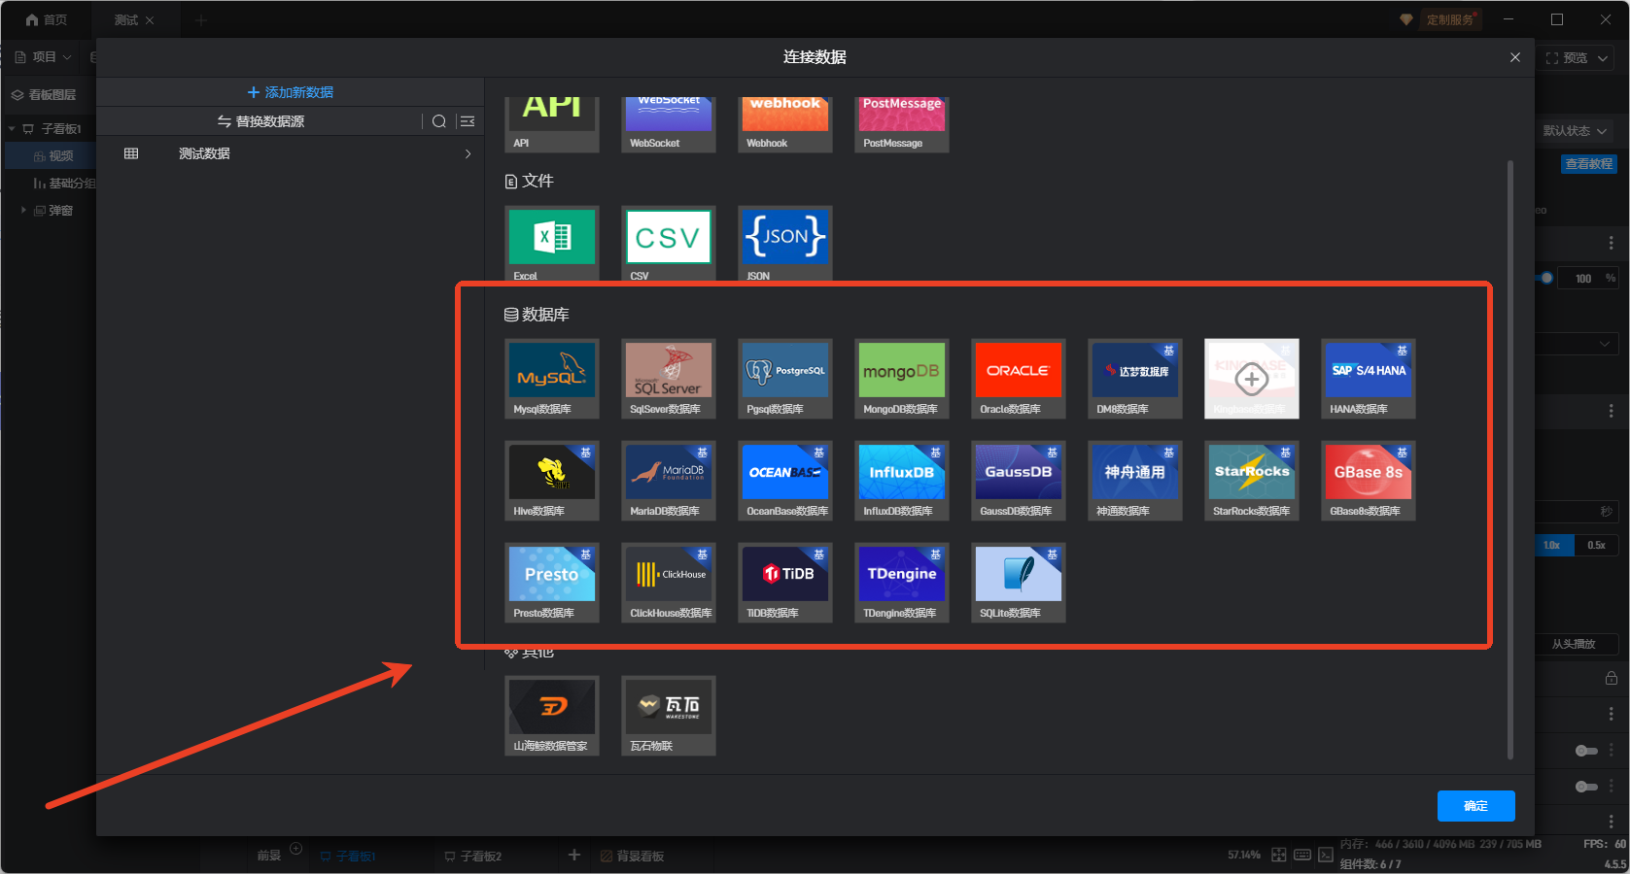Add a new tab with plus icon
Image resolution: width=1630 pixels, height=874 pixels.
click(201, 19)
